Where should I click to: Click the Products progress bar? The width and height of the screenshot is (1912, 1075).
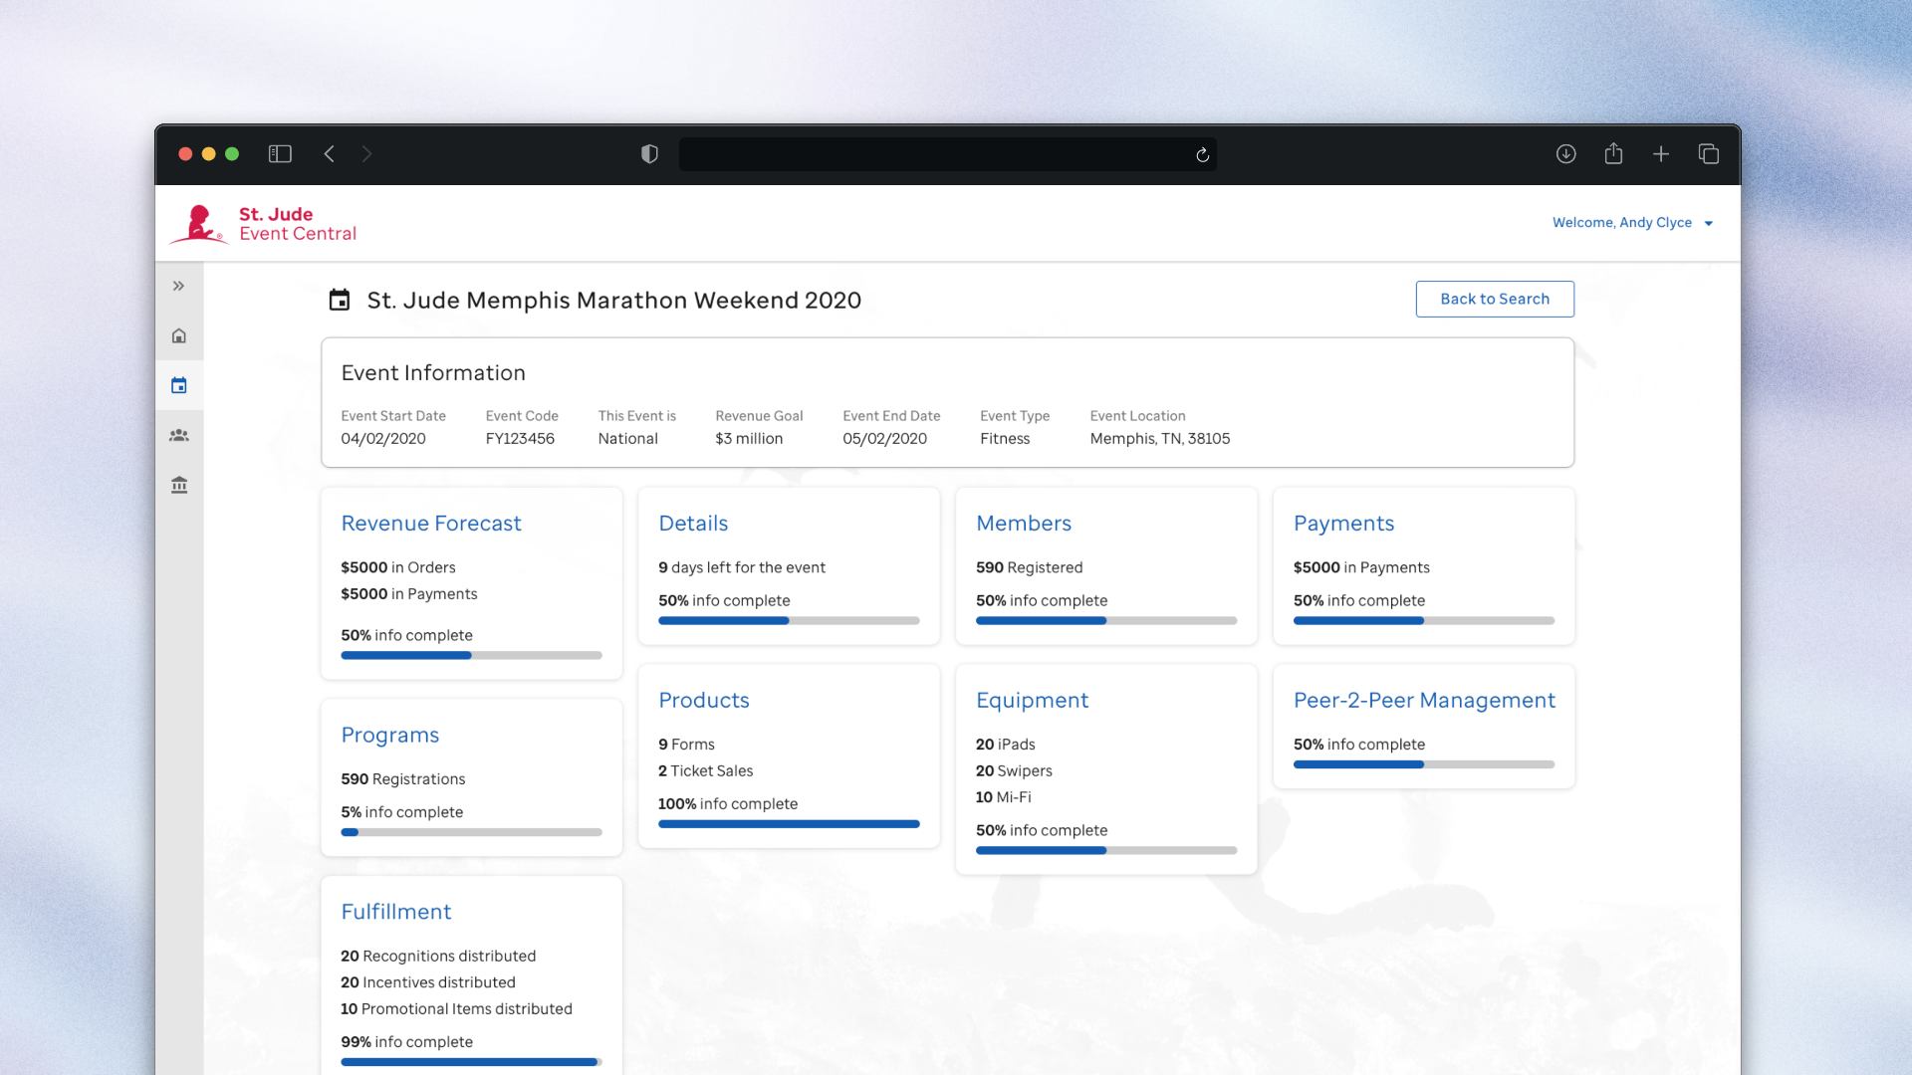click(x=789, y=824)
